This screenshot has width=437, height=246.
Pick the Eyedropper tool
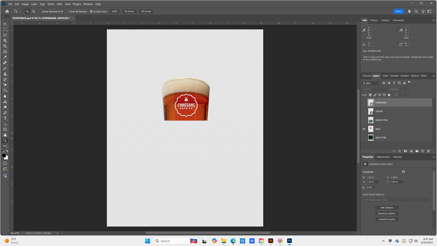coord(5,57)
